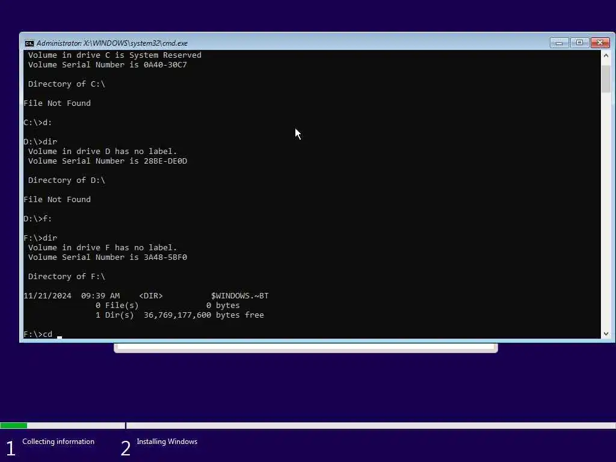Click the 'Installing Windows' step label
616x462 pixels.
pos(167,442)
